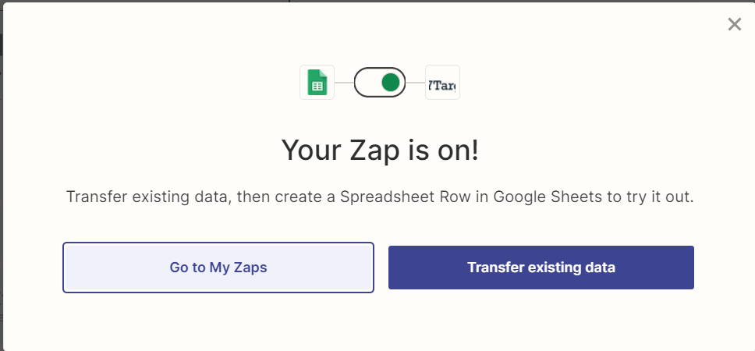Click the line connecting toggle and 7Targets icon
The height and width of the screenshot is (351, 755).
point(415,82)
